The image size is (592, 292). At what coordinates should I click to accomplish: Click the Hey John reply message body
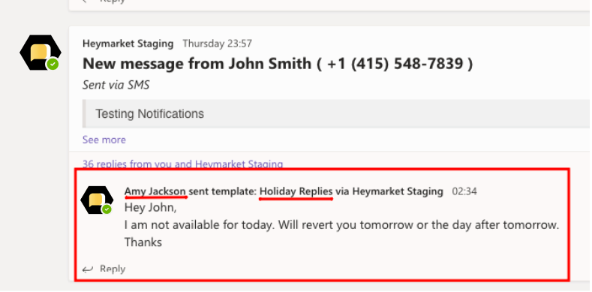pyautogui.click(x=341, y=225)
